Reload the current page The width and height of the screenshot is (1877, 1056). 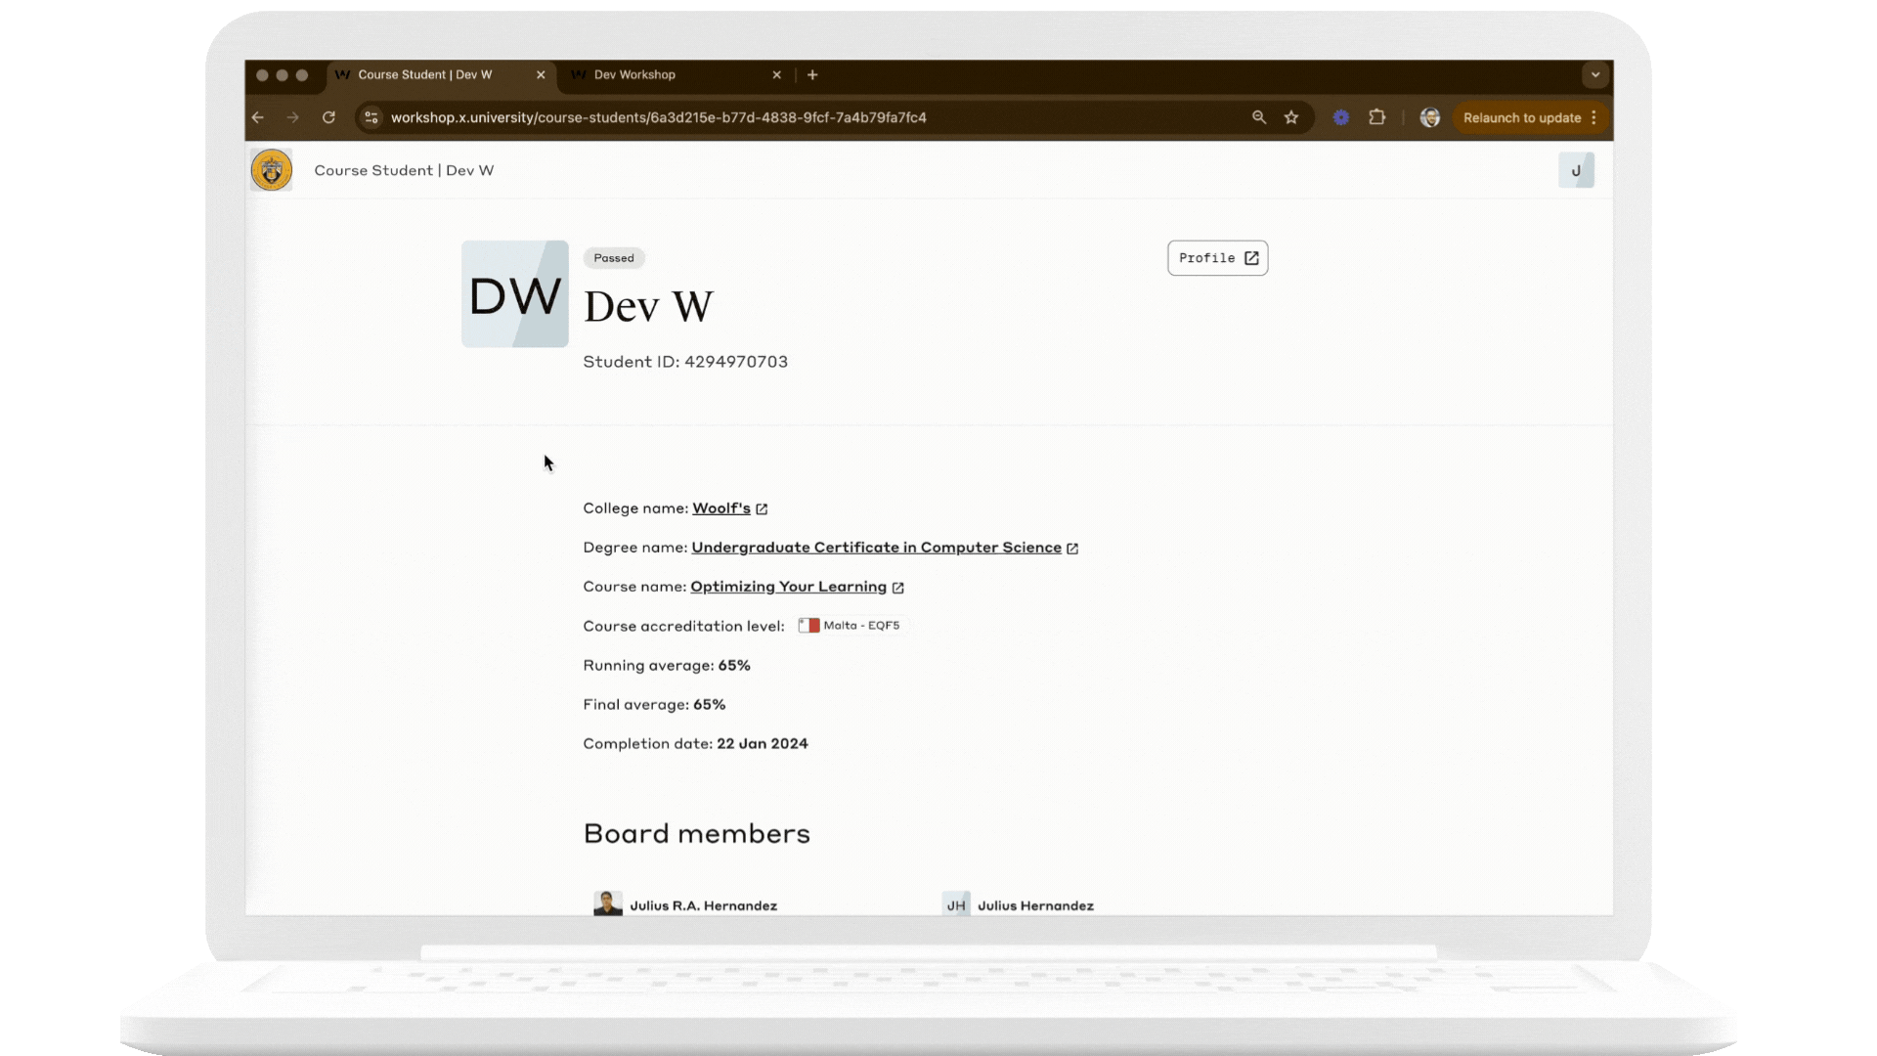[328, 117]
